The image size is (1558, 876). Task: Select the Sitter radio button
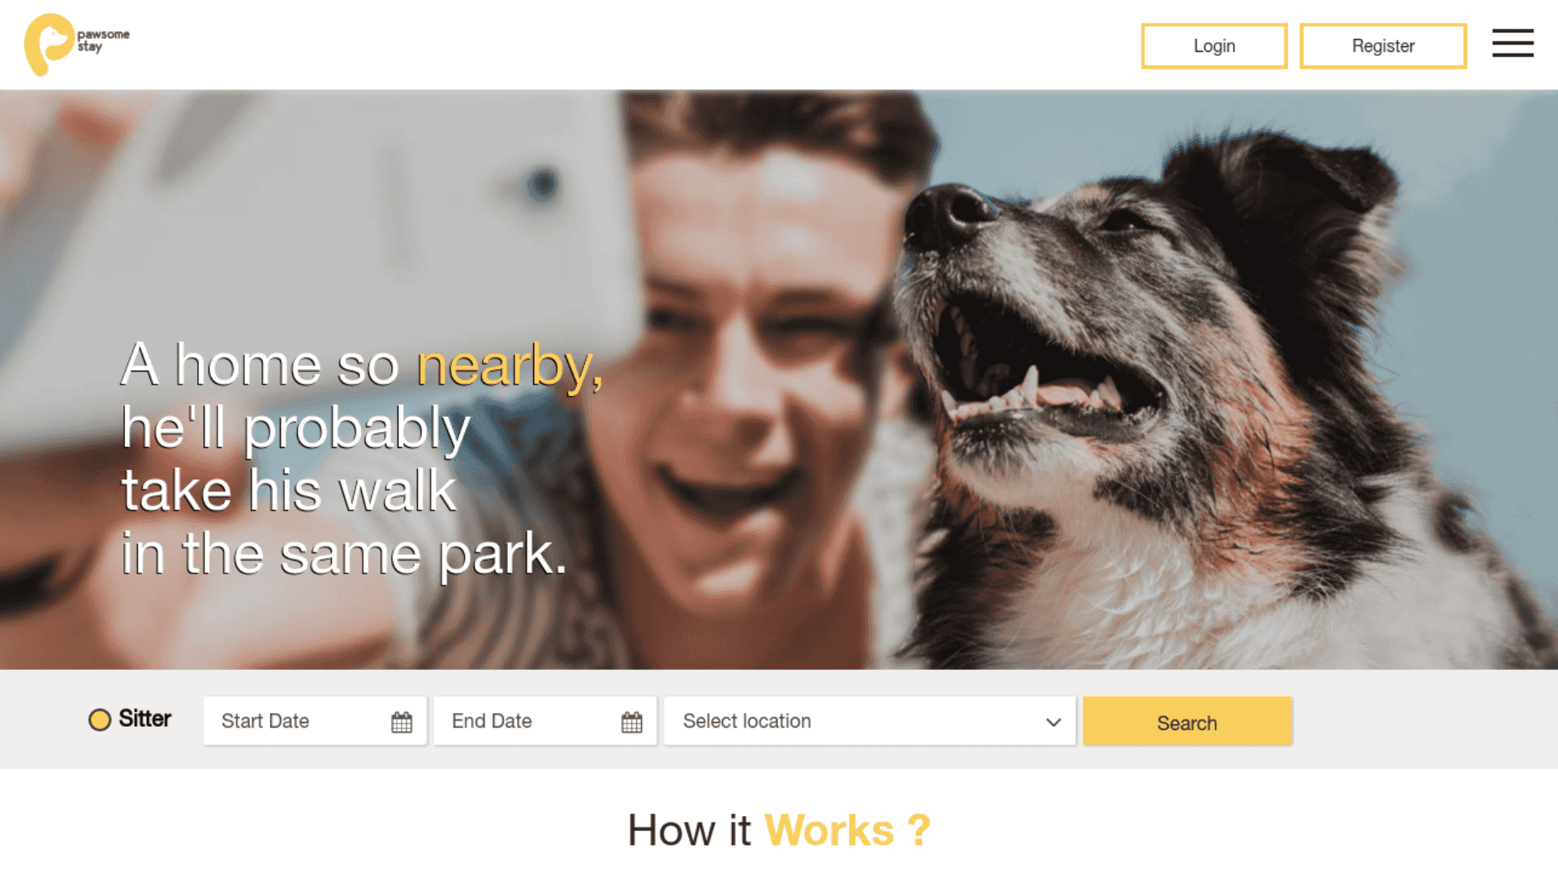tap(100, 719)
